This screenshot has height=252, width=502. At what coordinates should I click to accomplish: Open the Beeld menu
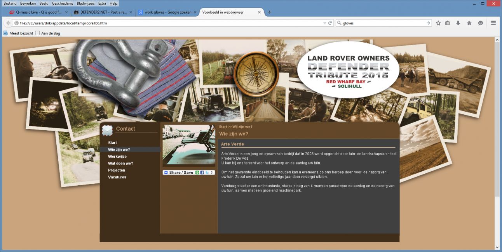coord(44,3)
